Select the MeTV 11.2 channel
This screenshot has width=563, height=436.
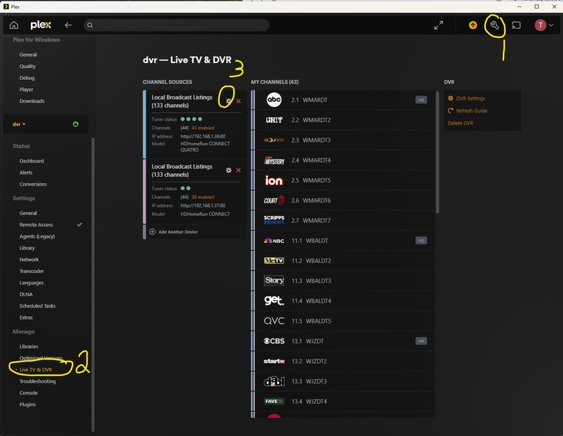tap(342, 261)
